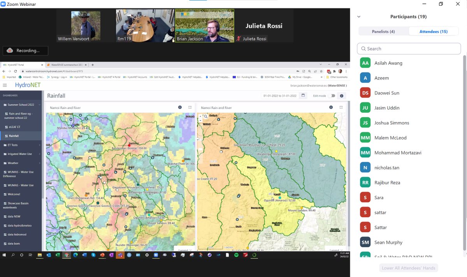This screenshot has width=467, height=277.
Task: Open the data NSW dashboard
Action: point(21,216)
